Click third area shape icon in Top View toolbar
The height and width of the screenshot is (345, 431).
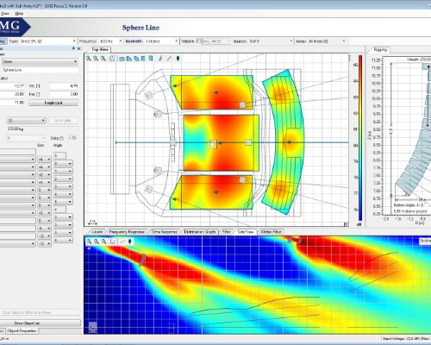(136, 59)
